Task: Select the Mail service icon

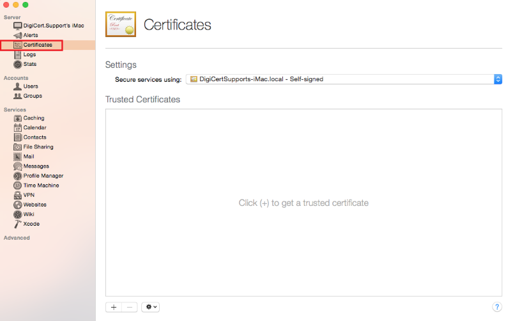Action: (x=18, y=157)
